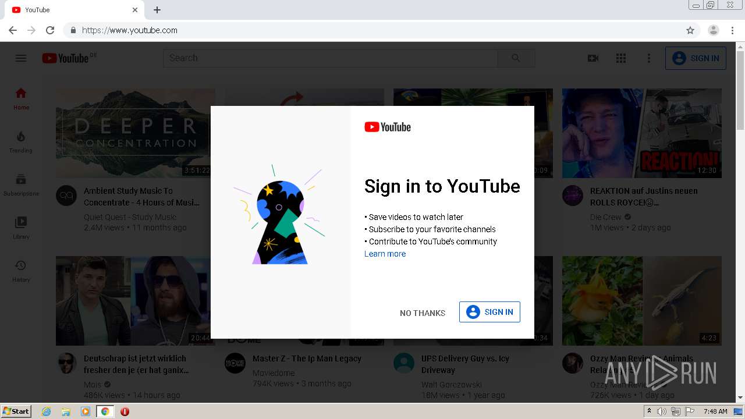Click browser back arrow
The width and height of the screenshot is (745, 419).
[x=13, y=30]
